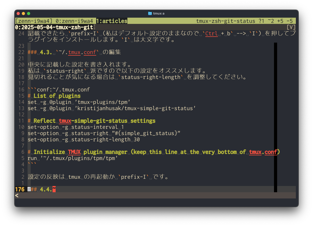Image resolution: width=313 pixels, height=226 pixels.
Task: Click the line with 'tmux-plugins/tpm'
Action: [79, 102]
